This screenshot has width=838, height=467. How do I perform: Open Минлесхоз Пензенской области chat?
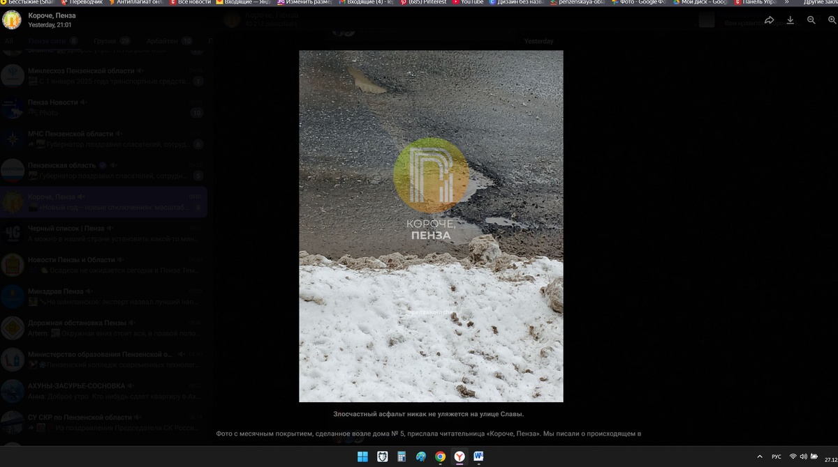tap(103, 76)
